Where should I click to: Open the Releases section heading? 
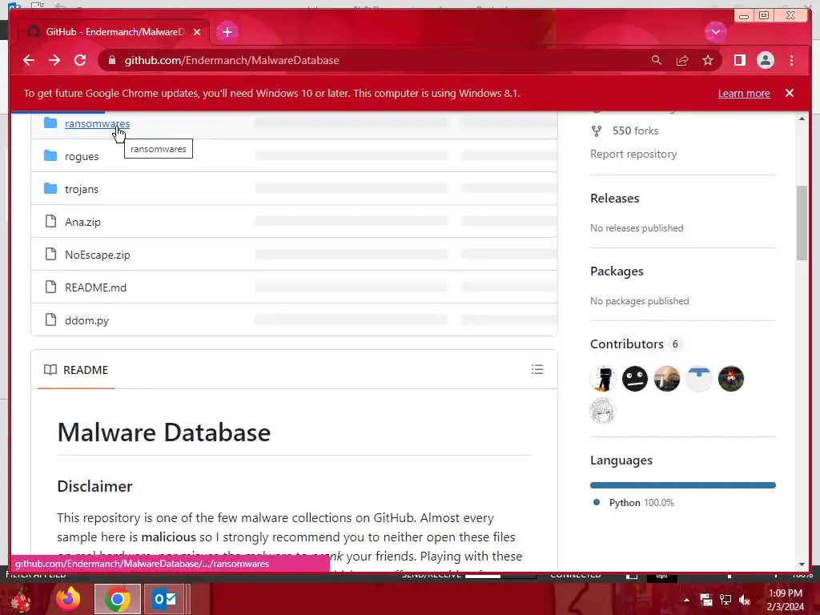(614, 199)
